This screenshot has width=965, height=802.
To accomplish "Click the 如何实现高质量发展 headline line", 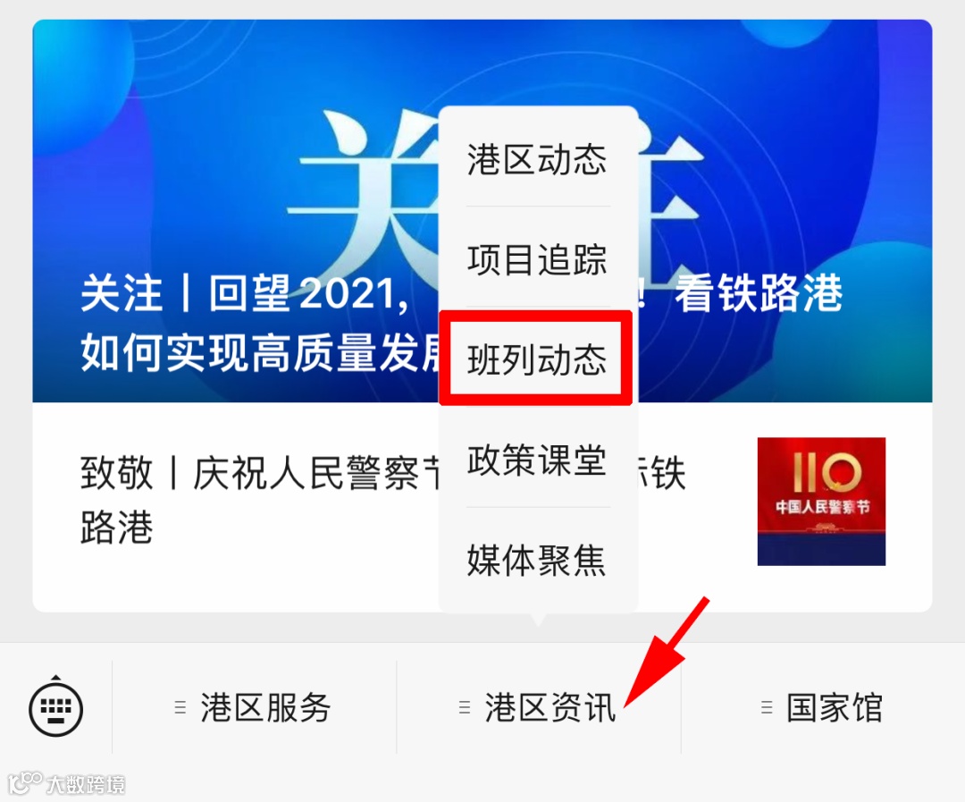I will pos(260,353).
